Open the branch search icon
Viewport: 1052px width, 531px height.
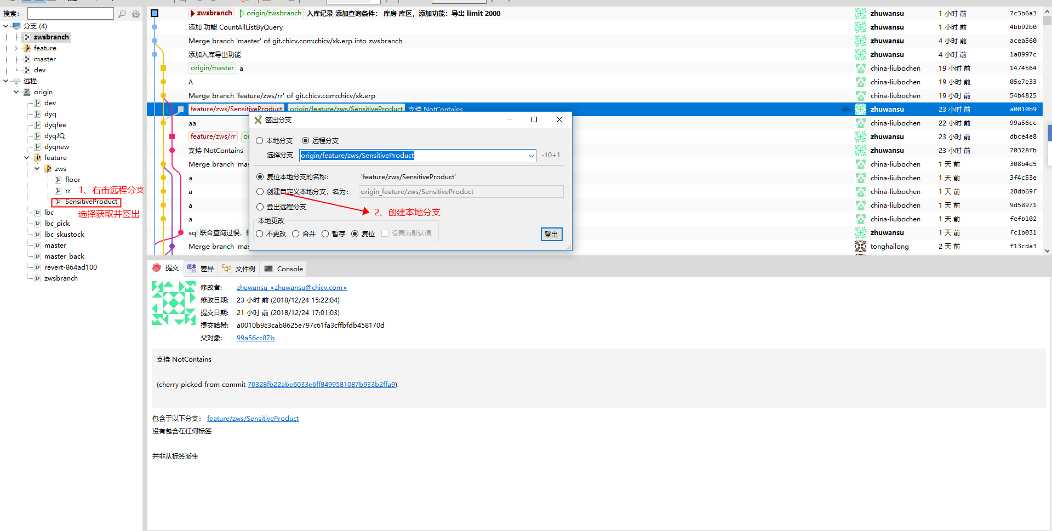122,14
